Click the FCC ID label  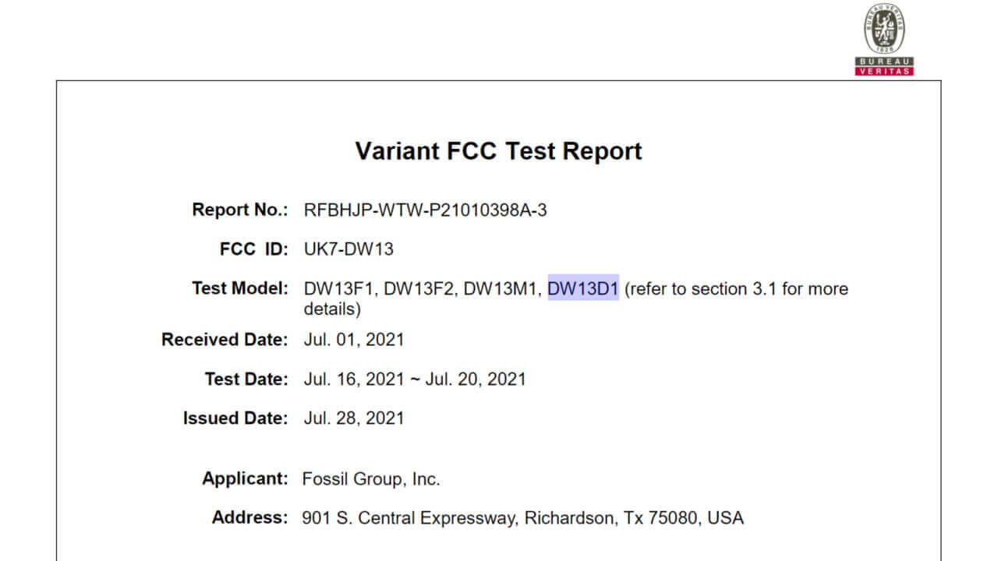point(253,249)
